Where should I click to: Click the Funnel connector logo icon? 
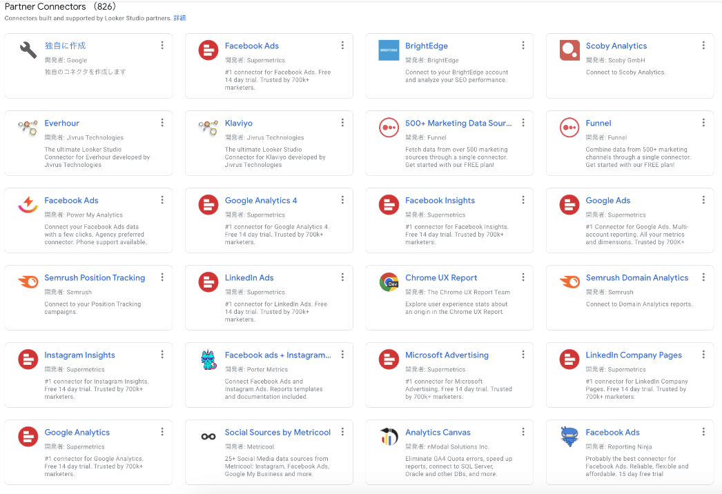(x=569, y=128)
